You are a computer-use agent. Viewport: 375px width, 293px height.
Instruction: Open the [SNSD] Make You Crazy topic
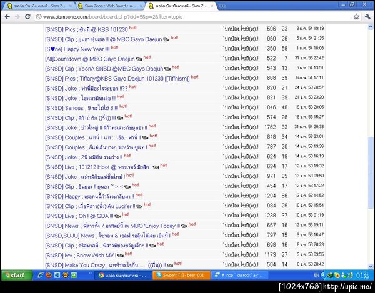coord(105,266)
